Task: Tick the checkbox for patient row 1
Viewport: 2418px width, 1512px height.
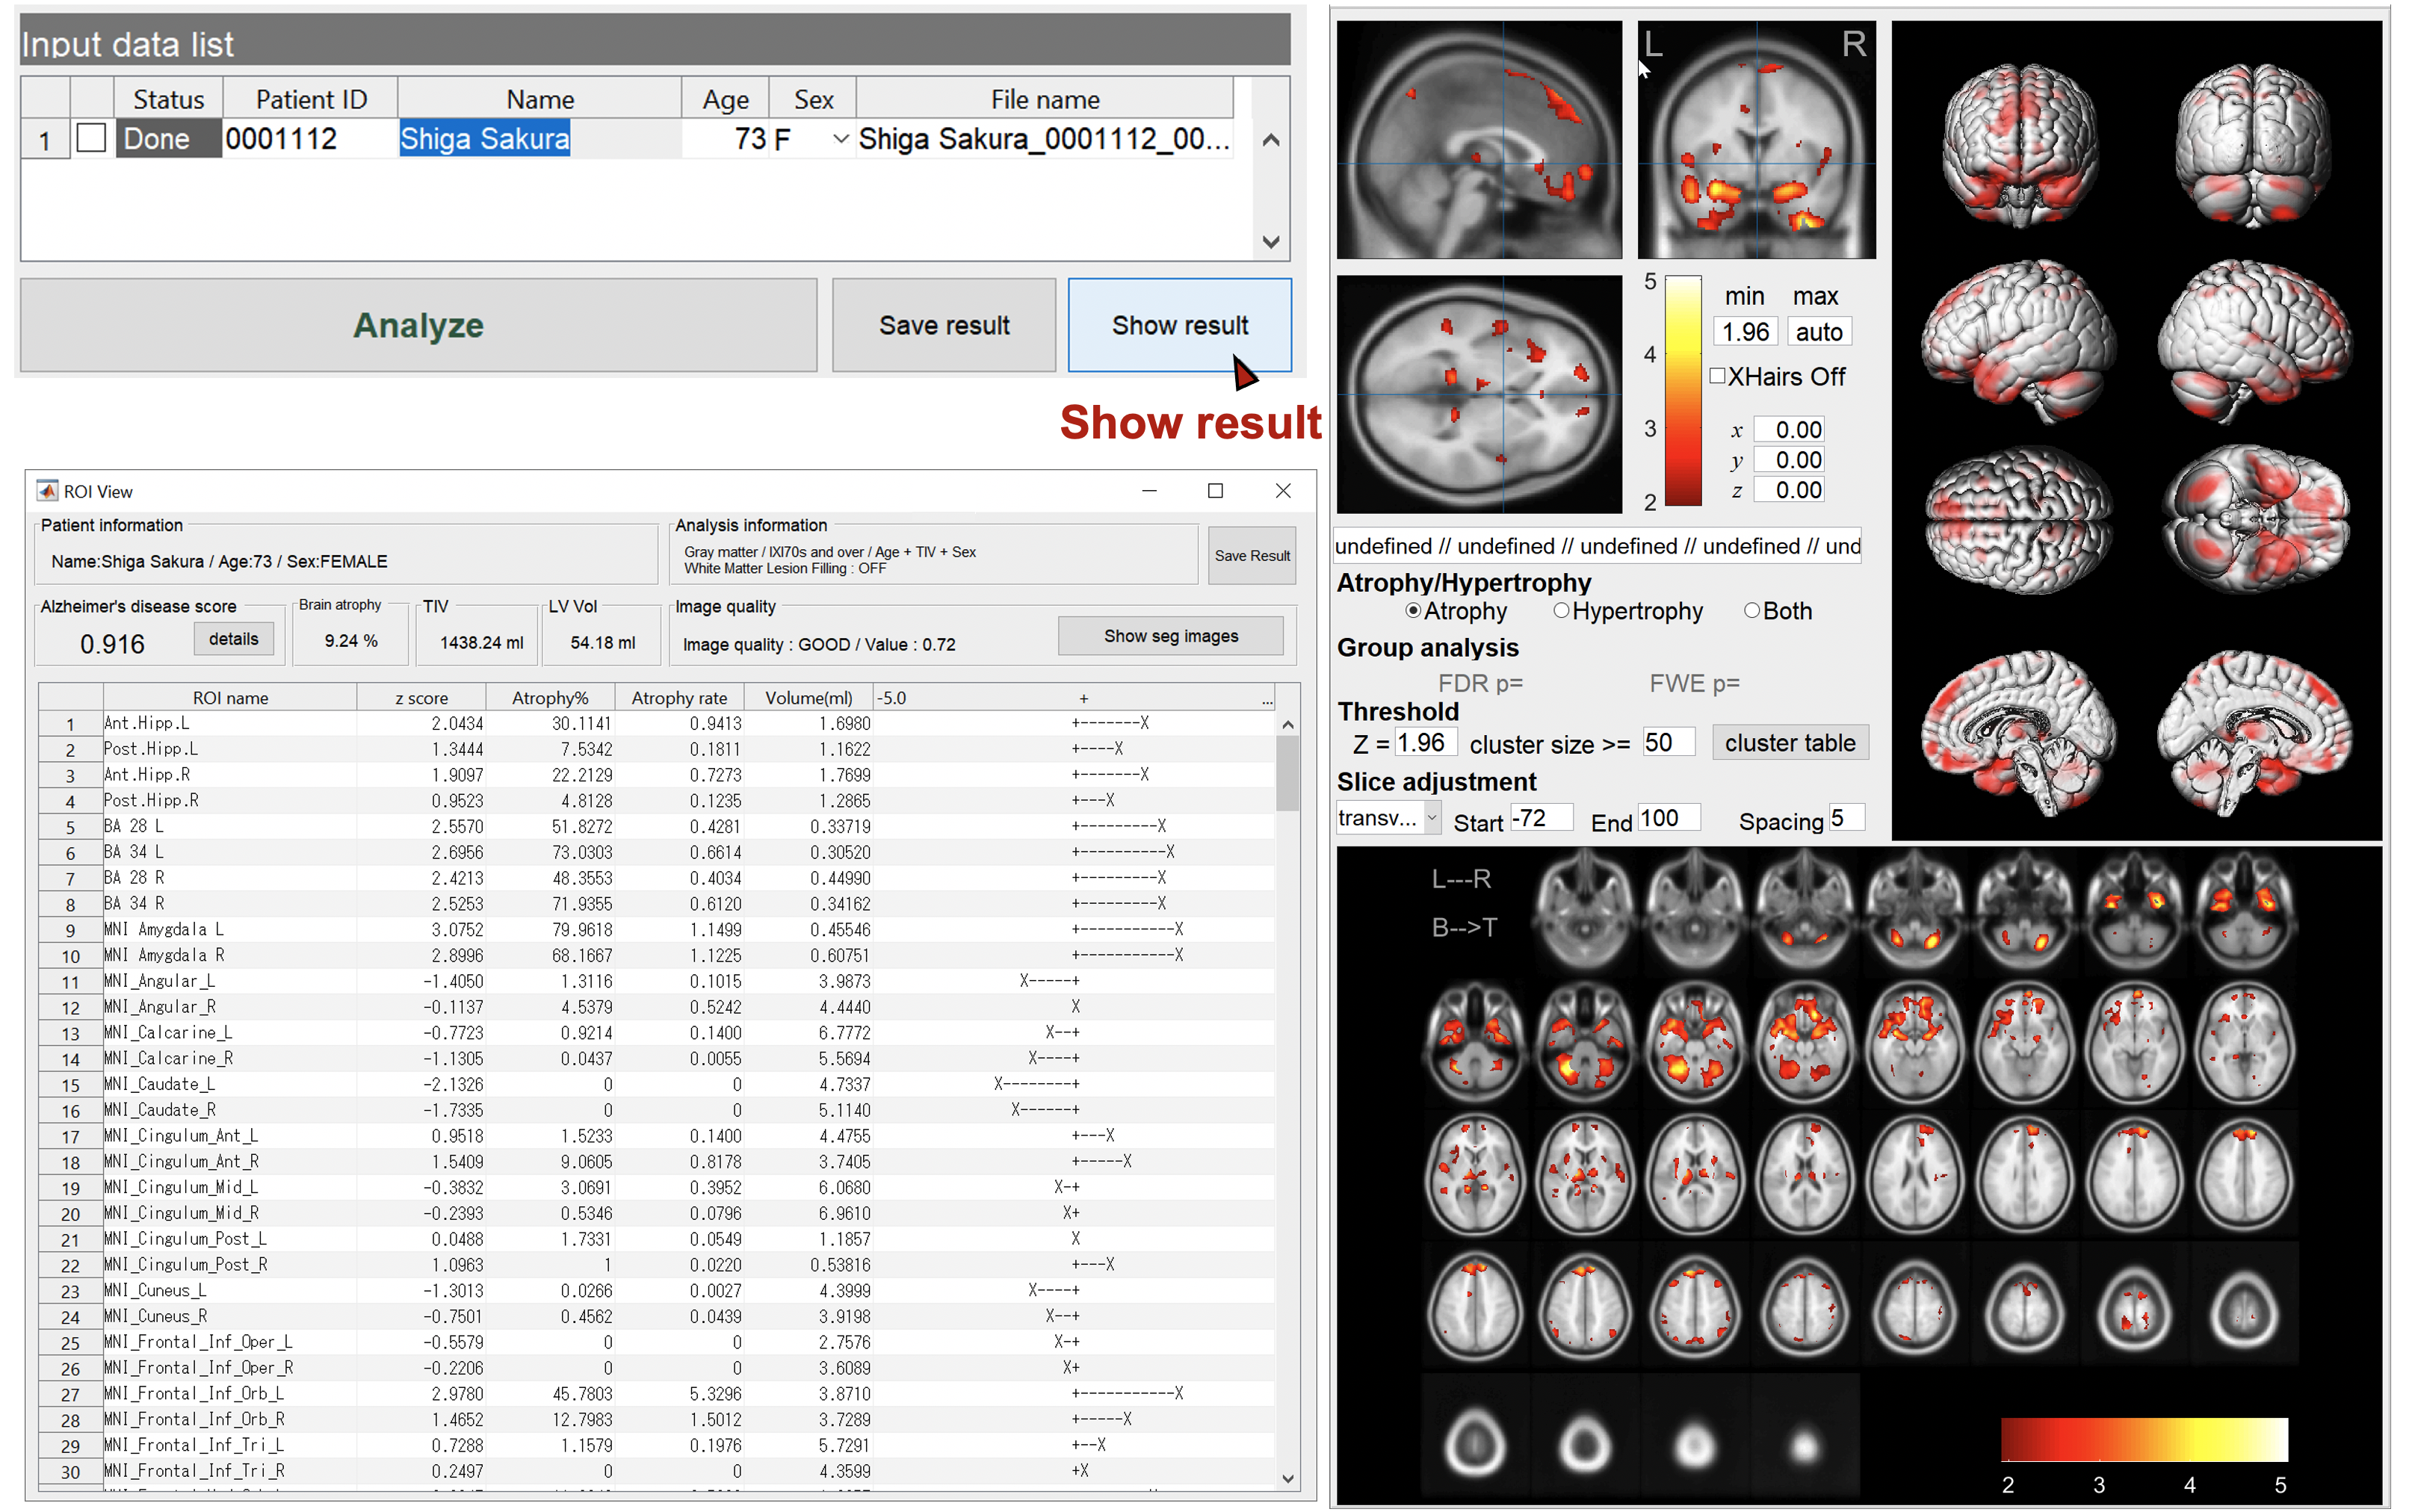Action: (x=91, y=138)
